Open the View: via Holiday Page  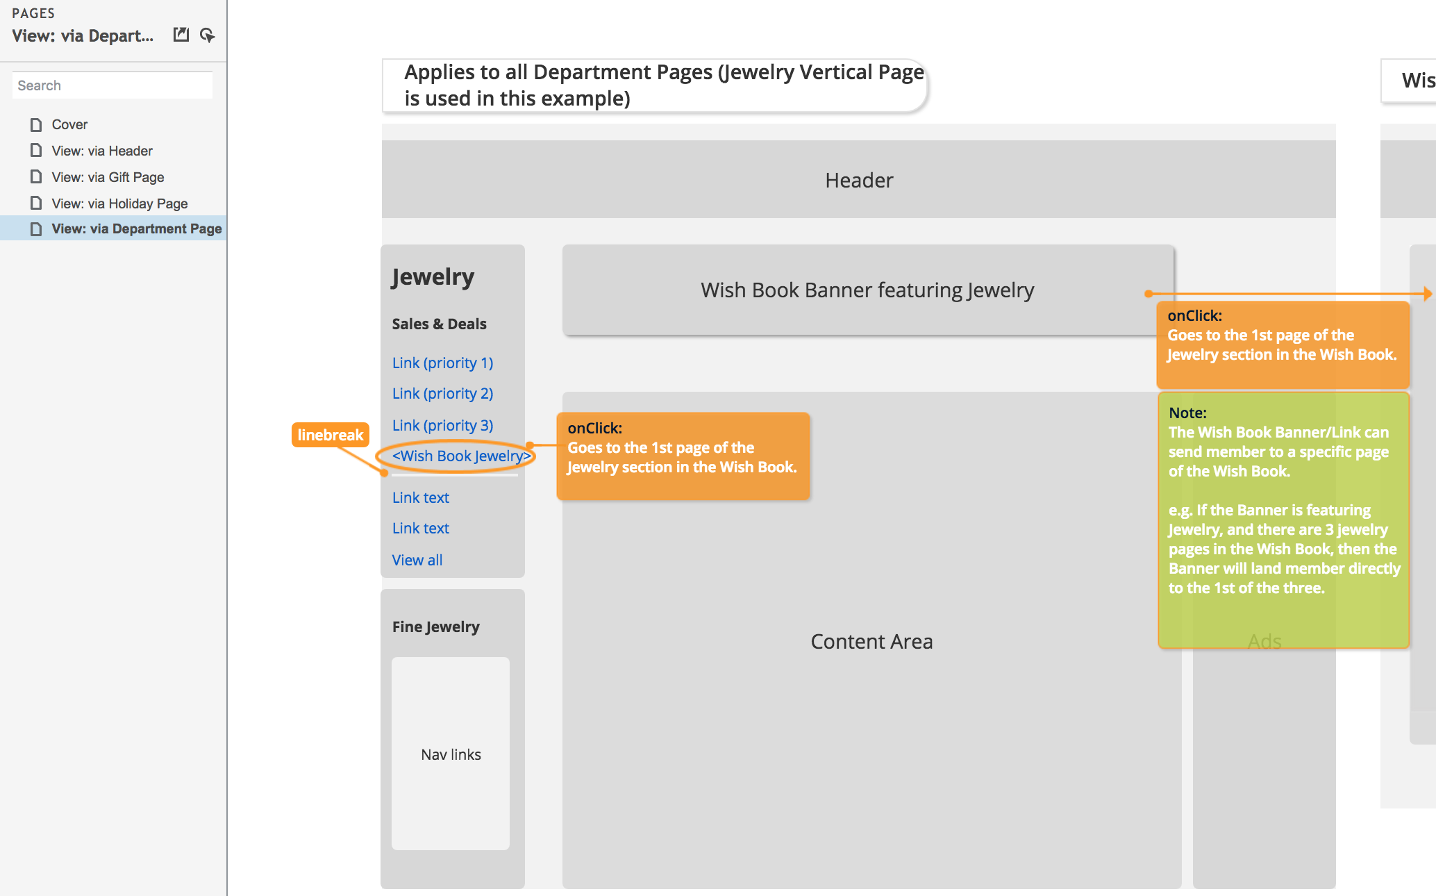coord(119,204)
